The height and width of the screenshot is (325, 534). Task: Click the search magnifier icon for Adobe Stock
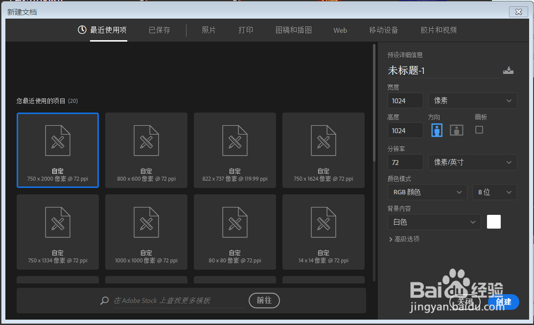point(105,301)
